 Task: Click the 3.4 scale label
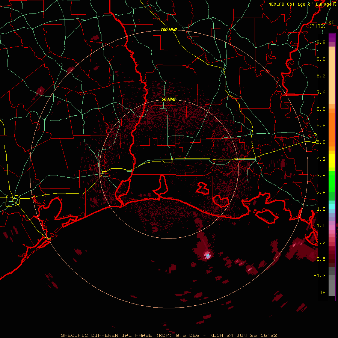321,176
